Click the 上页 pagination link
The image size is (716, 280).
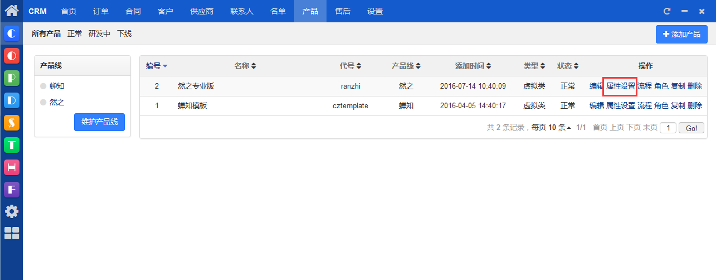617,127
